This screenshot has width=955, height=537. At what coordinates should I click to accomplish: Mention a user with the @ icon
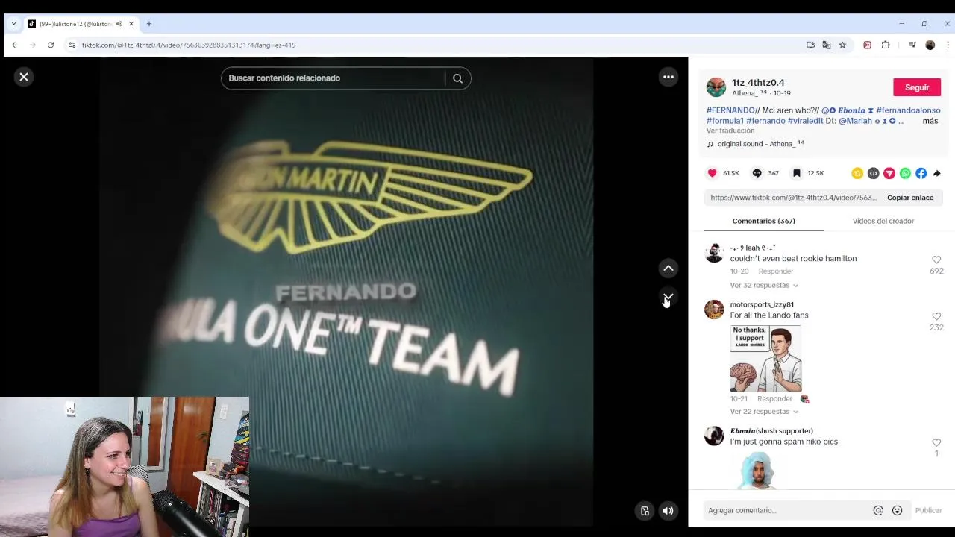pos(878,511)
